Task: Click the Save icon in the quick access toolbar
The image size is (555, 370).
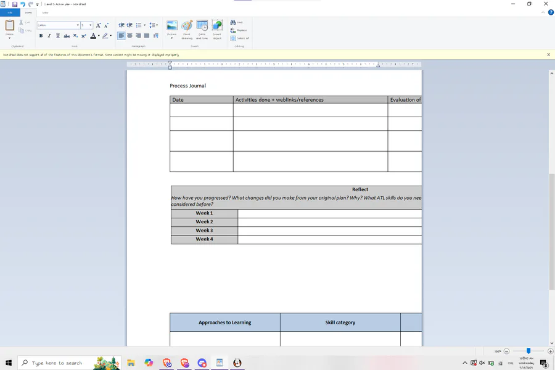Action: coord(15,4)
